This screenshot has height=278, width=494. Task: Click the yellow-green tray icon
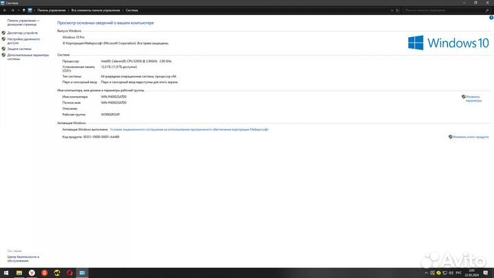tap(438, 273)
